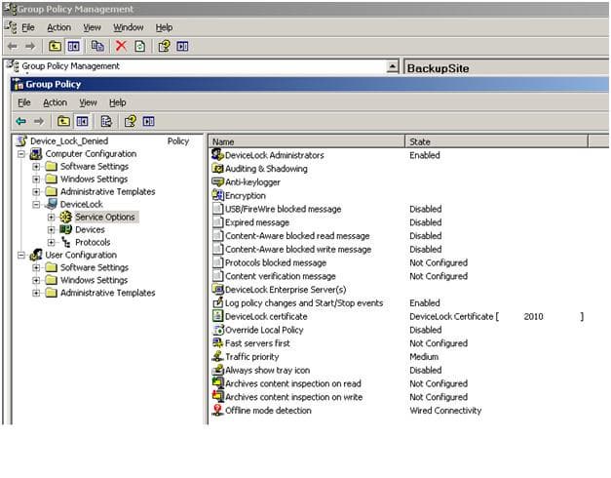Select the Fast servers first icon
This screenshot has height=478, width=611.
tap(217, 343)
